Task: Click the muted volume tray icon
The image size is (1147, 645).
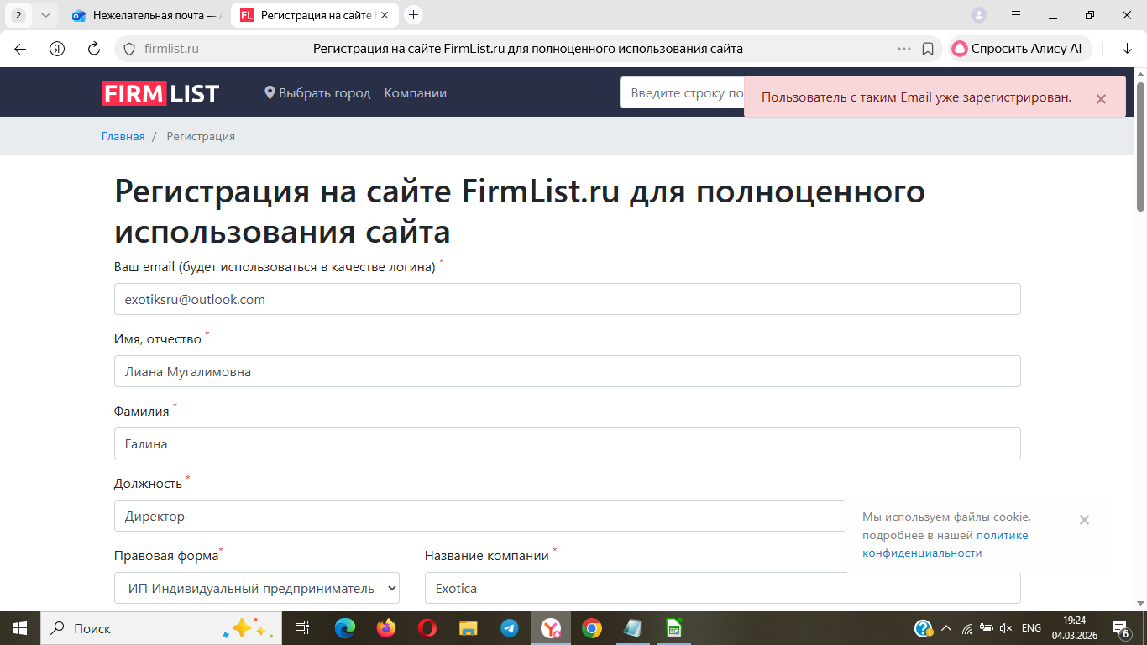Action: (x=1006, y=628)
